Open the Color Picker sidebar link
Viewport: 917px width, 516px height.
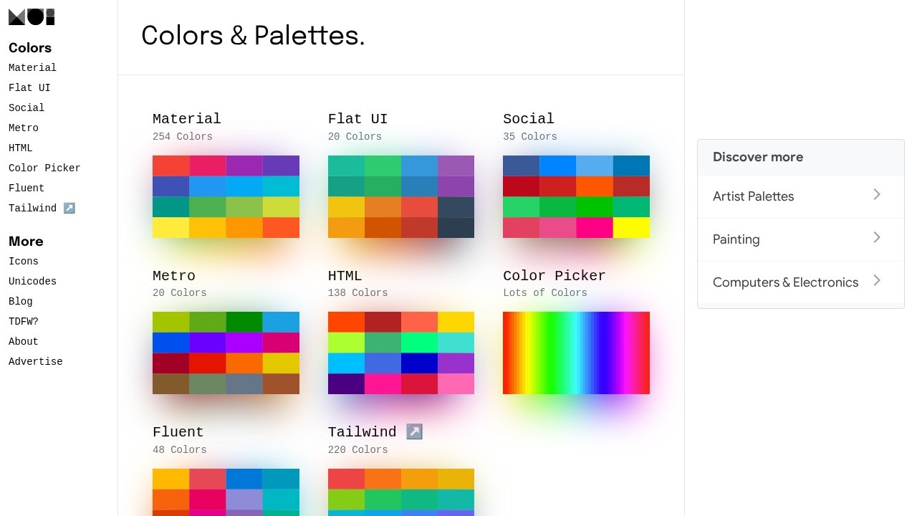pyautogui.click(x=44, y=168)
